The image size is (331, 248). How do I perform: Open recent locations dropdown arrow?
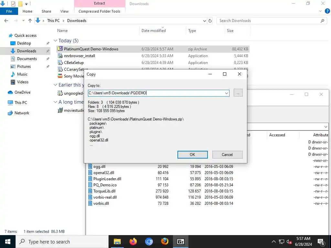(x=23, y=21)
